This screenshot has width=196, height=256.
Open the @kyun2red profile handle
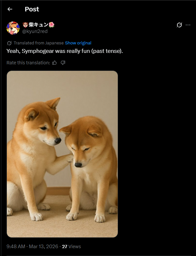[x=35, y=31]
